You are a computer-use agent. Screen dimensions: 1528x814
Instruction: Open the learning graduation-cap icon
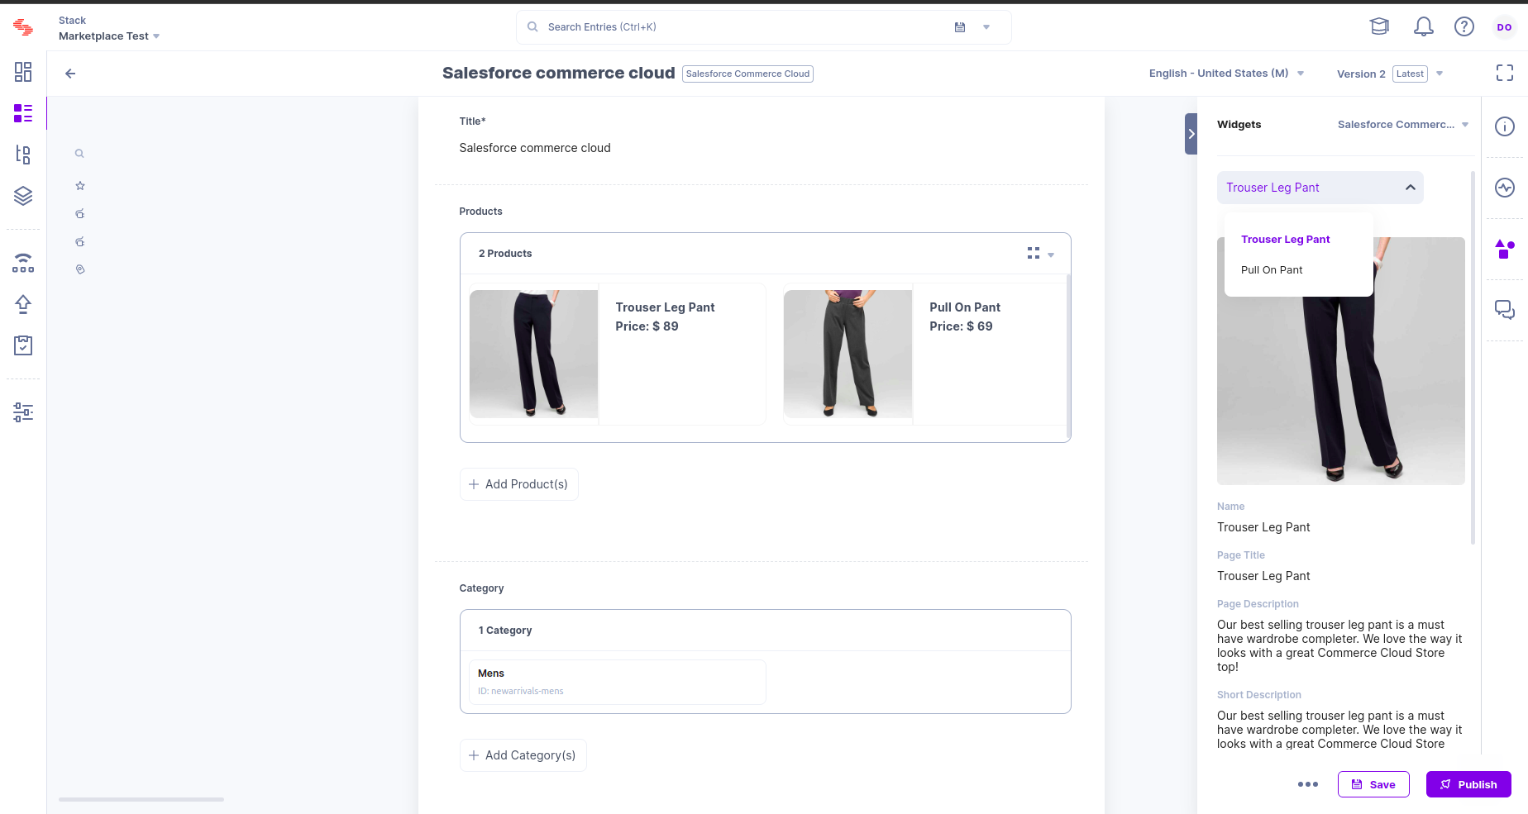(x=1379, y=26)
